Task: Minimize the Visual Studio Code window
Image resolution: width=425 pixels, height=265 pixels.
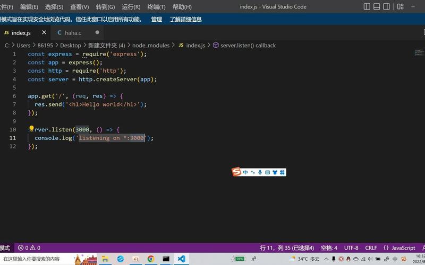Action: point(413,6)
